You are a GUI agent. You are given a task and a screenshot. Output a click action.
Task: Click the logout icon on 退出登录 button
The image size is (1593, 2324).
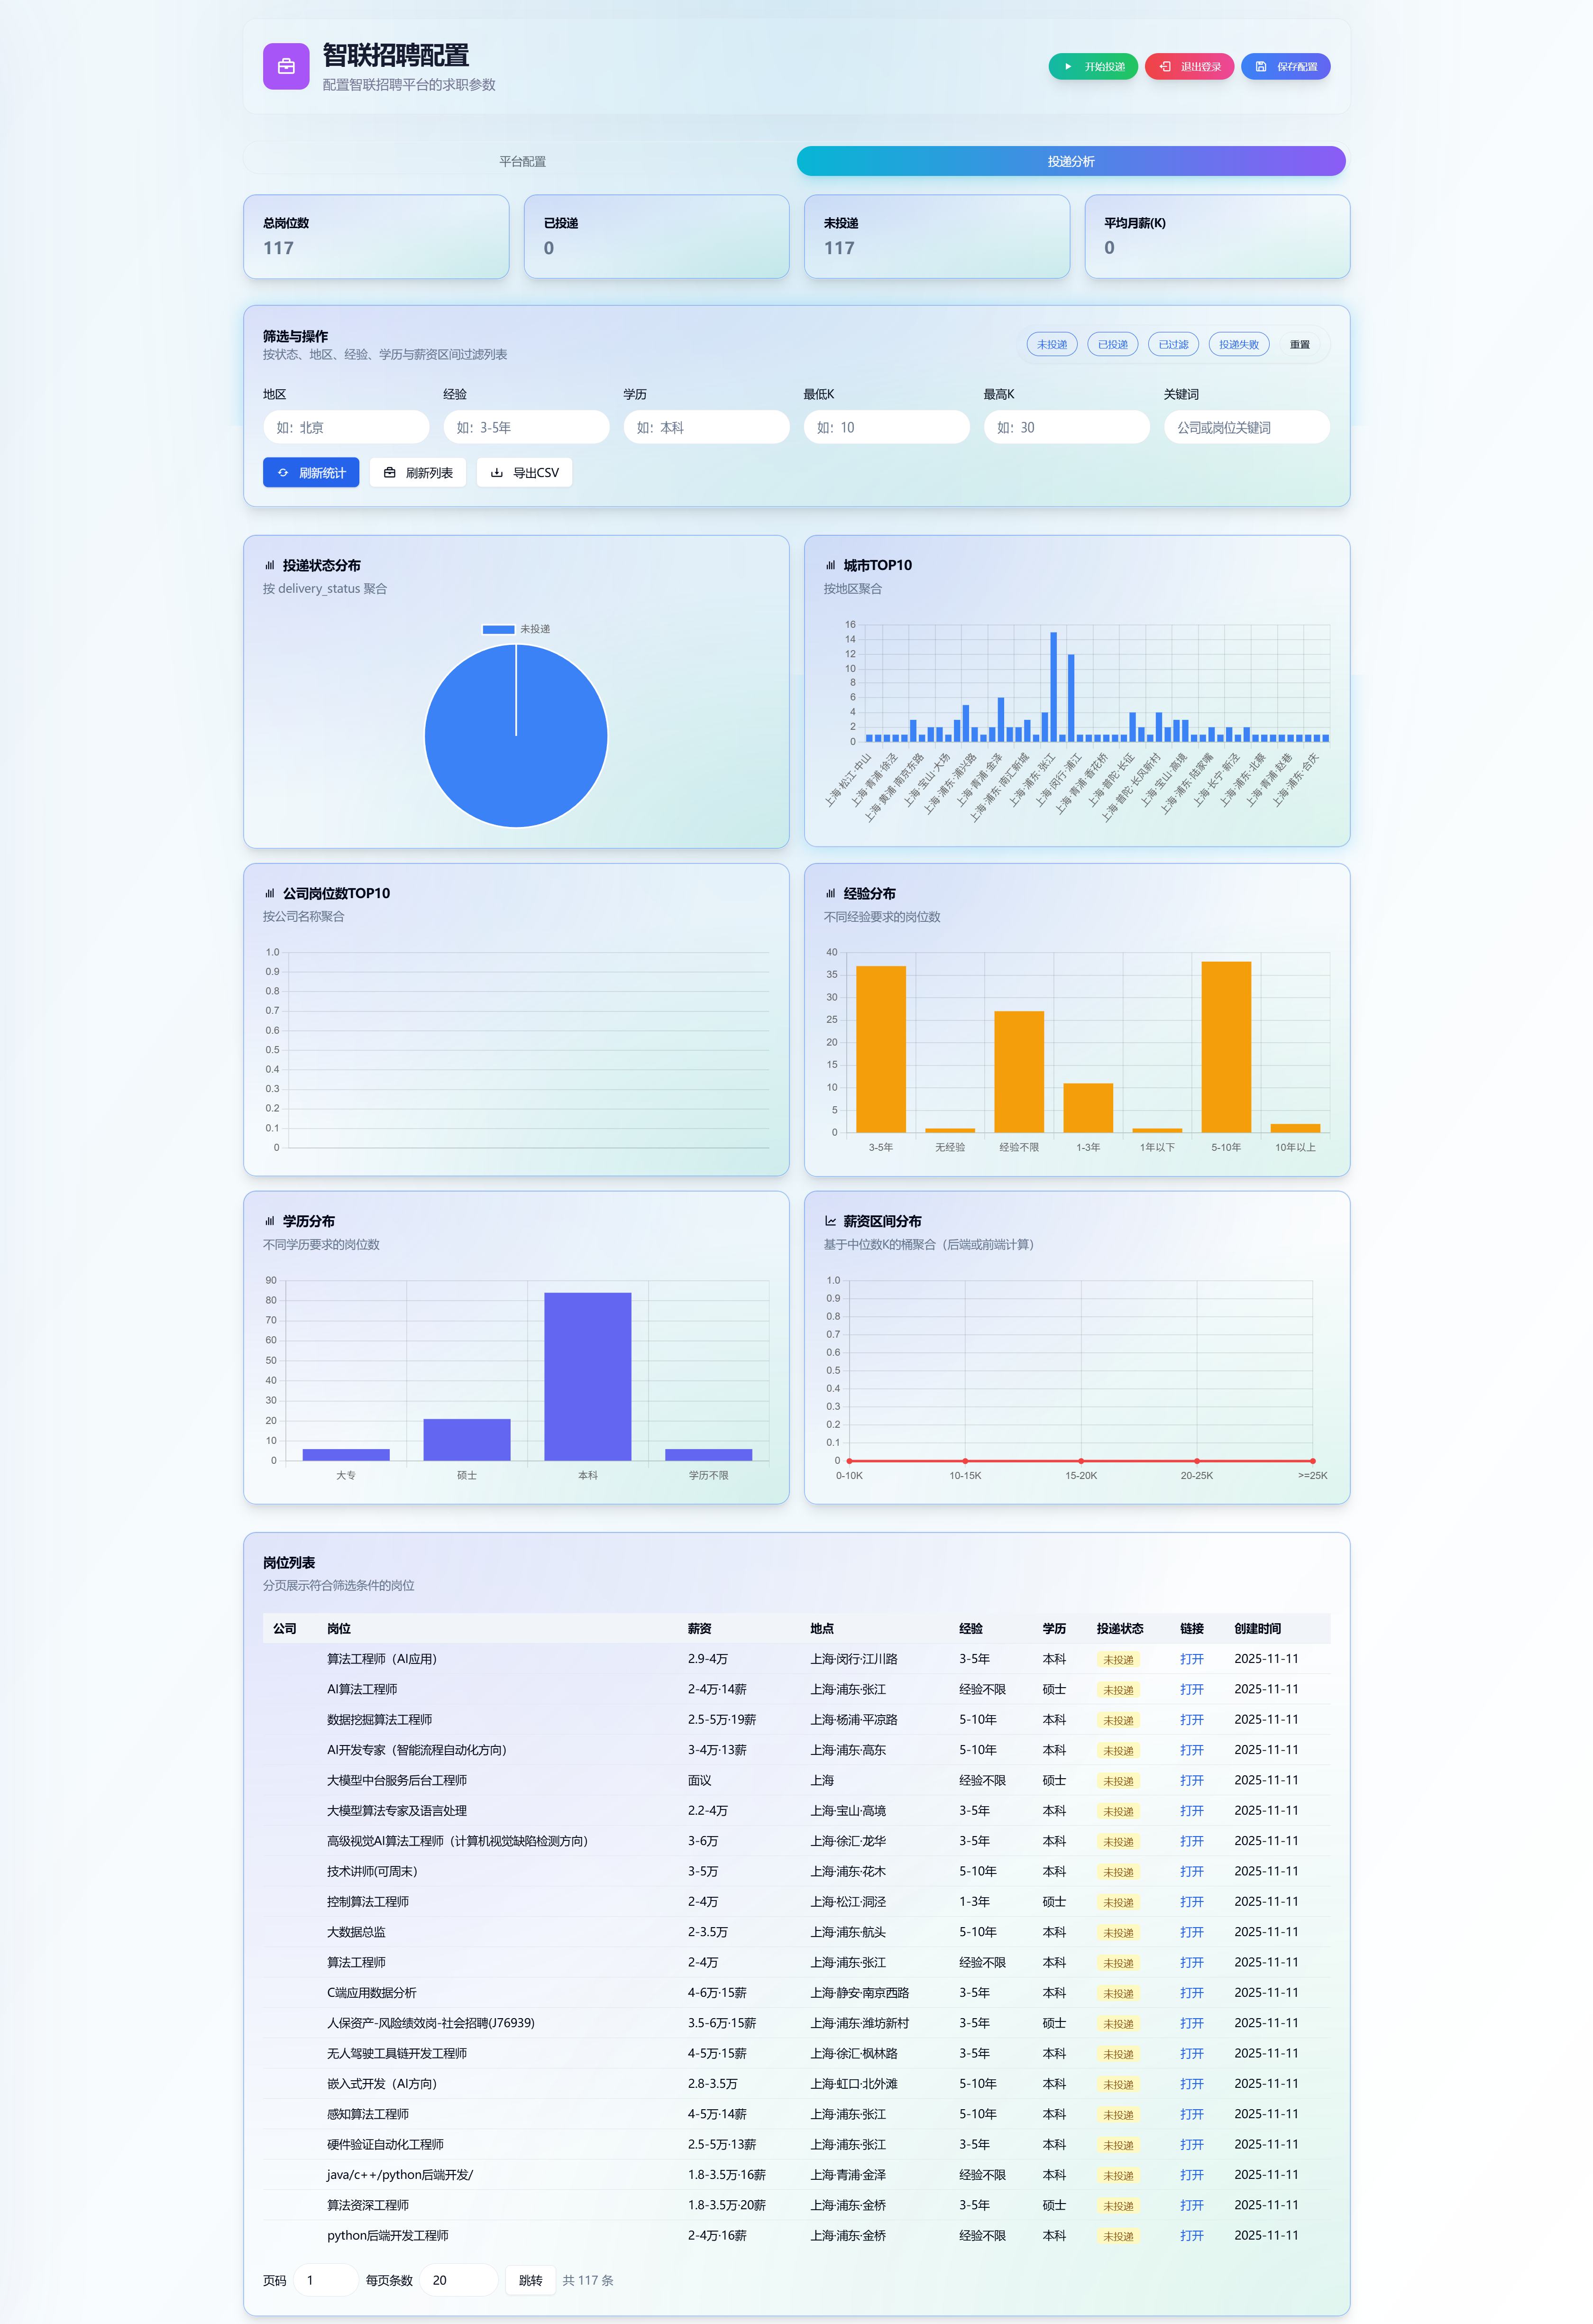[x=1165, y=67]
